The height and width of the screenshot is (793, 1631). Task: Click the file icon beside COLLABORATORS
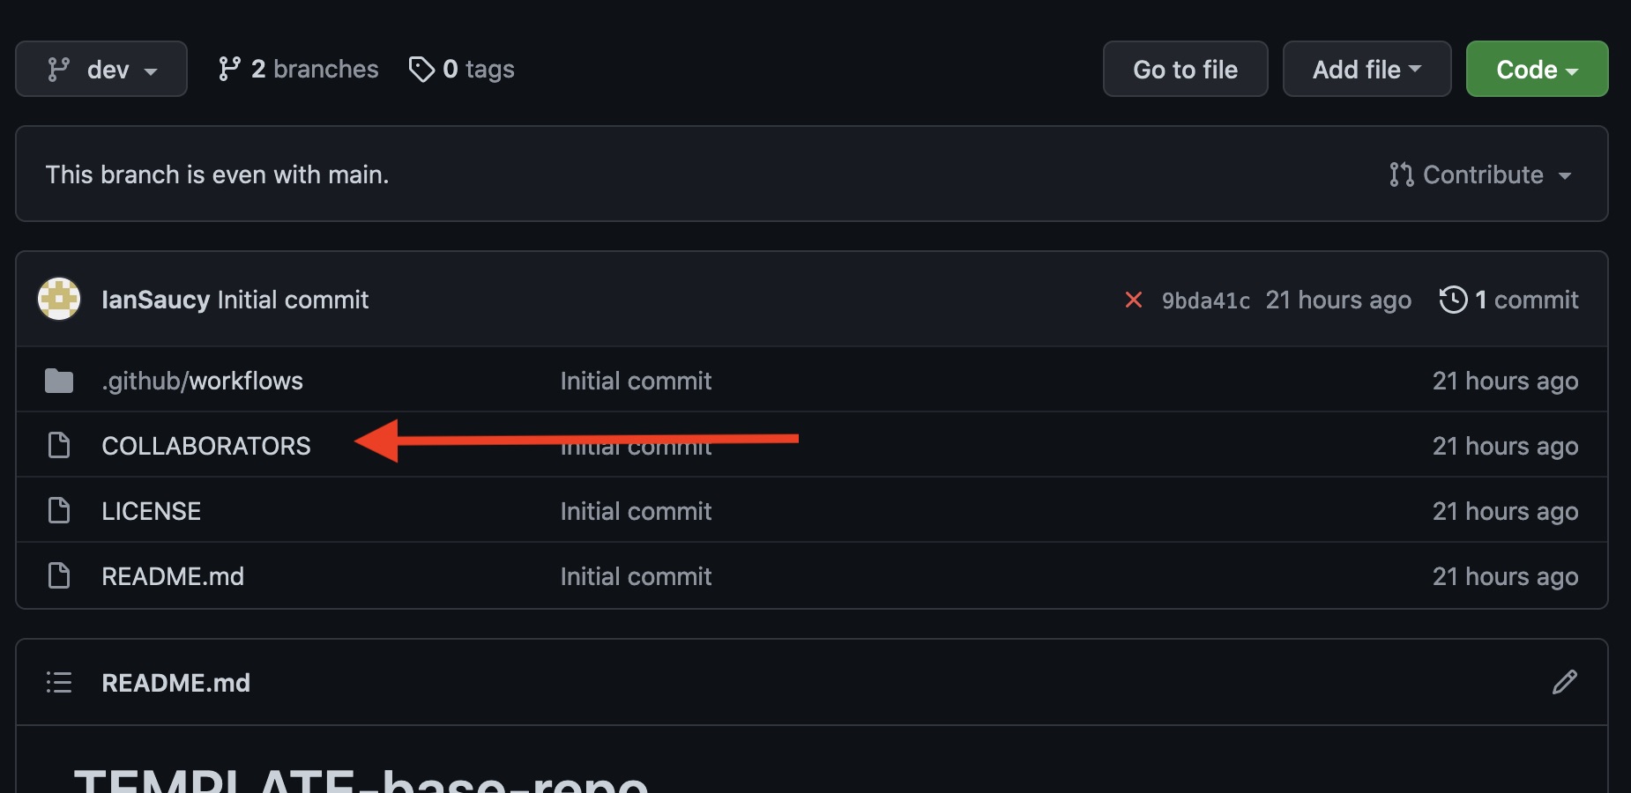click(58, 445)
